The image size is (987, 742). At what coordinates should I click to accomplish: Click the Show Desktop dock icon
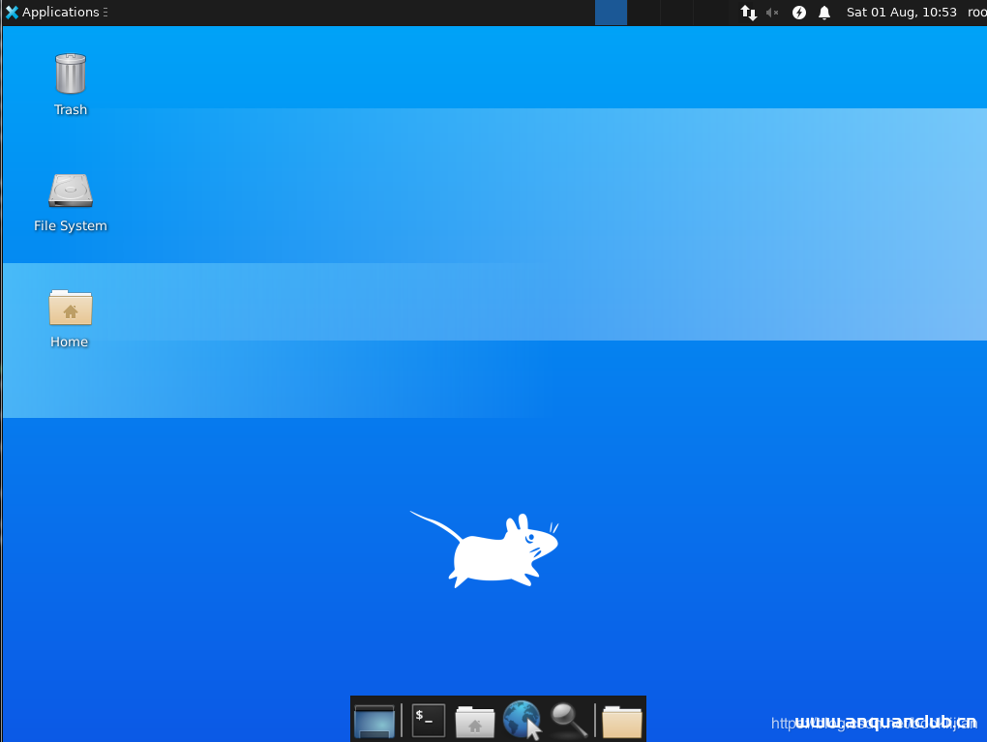point(374,721)
